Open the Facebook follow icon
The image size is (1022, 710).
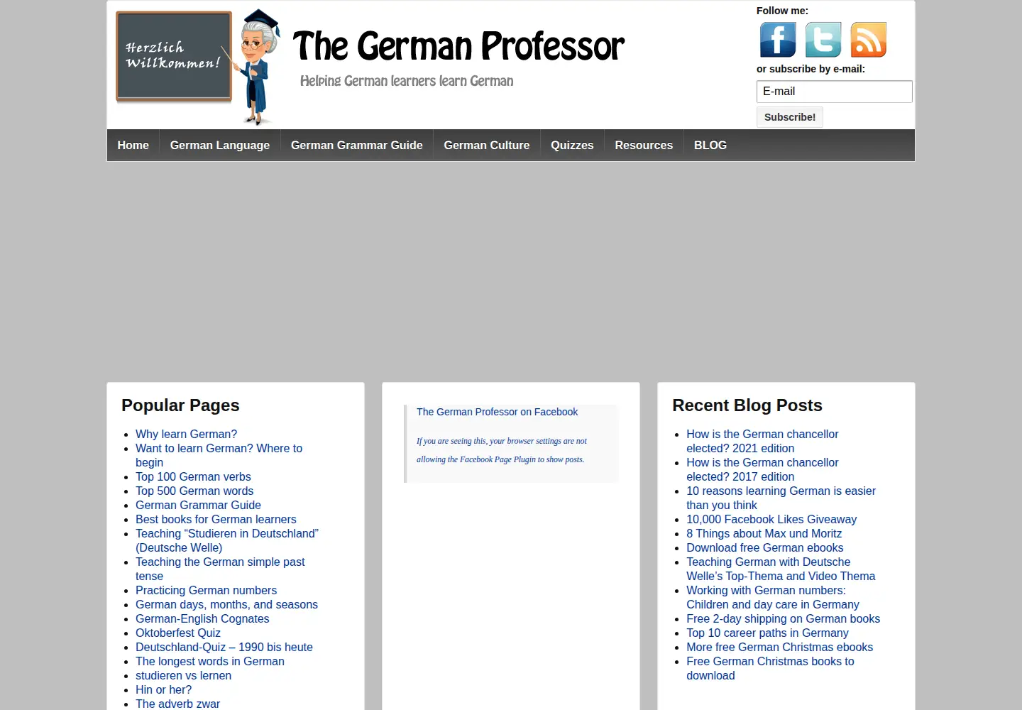(778, 40)
